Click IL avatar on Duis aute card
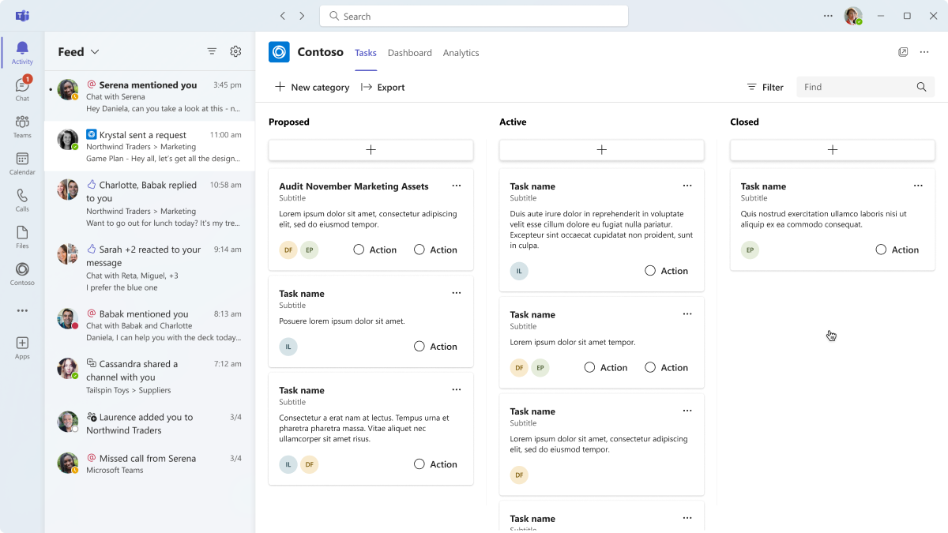Viewport: 948px width, 533px height. tap(519, 271)
